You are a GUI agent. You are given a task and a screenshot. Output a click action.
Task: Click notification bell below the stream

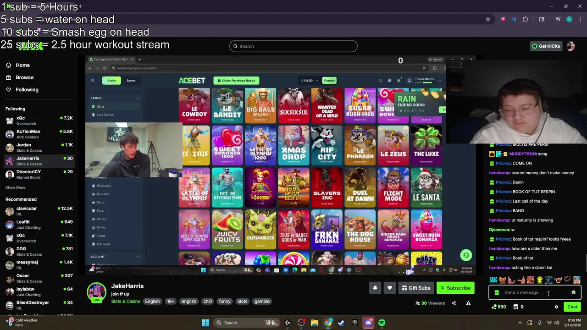[375, 288]
